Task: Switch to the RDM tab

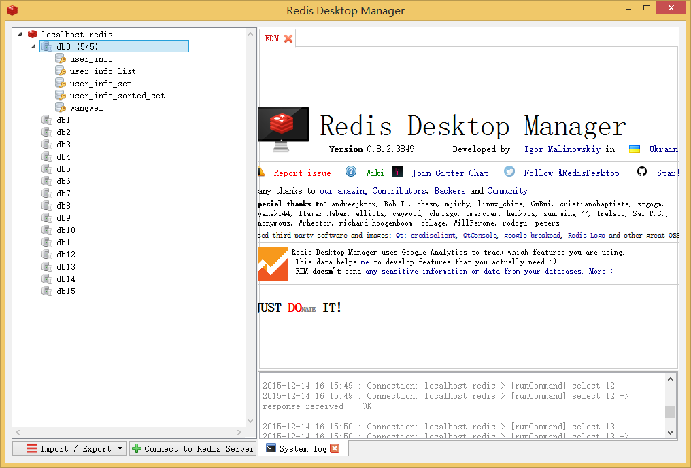Action: pos(272,38)
